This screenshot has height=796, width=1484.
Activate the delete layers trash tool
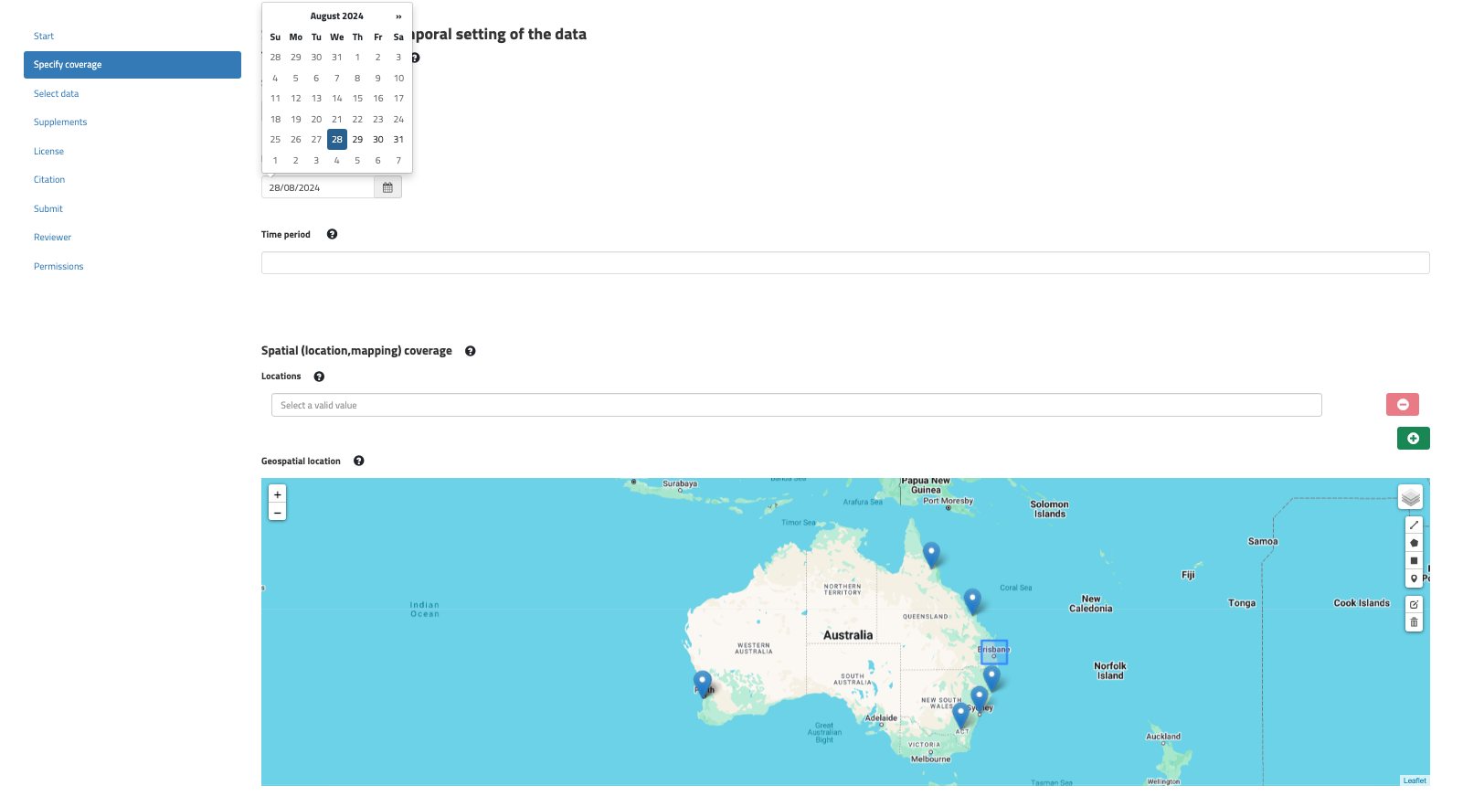pyautogui.click(x=1414, y=622)
